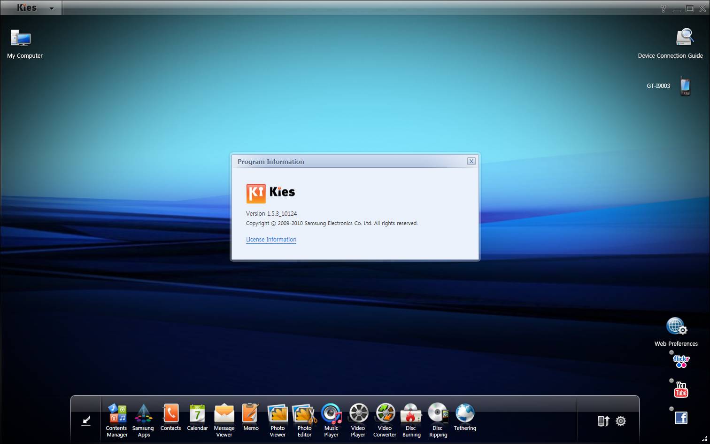Launch the Video Converter

385,420
